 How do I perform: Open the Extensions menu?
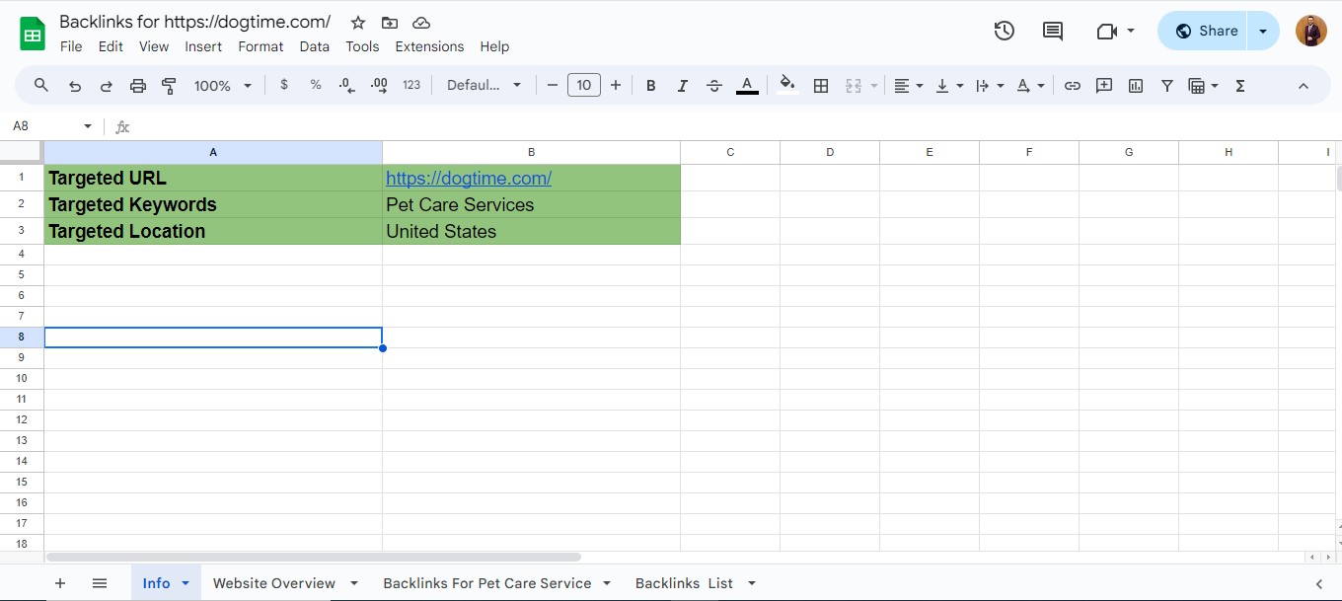pyautogui.click(x=429, y=46)
